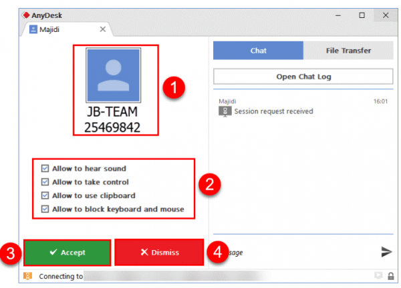Click into the chat message input field
401x288 pixels.
point(297,252)
